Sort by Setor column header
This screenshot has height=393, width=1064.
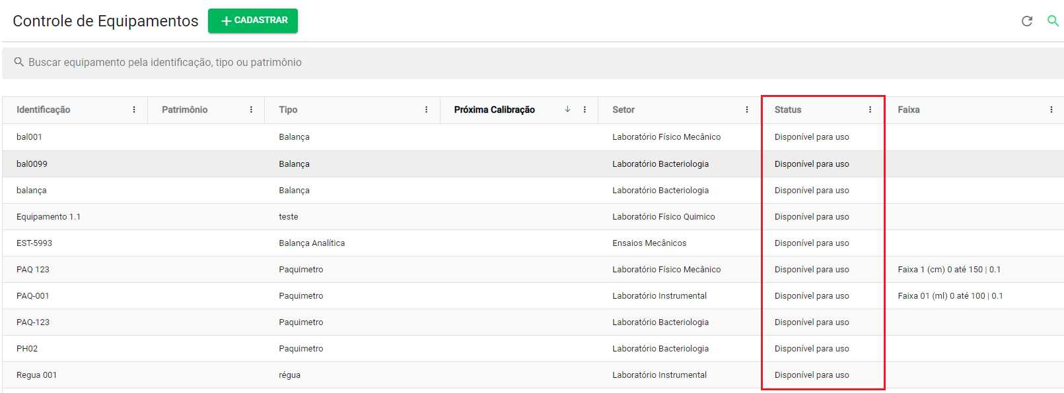pos(623,110)
